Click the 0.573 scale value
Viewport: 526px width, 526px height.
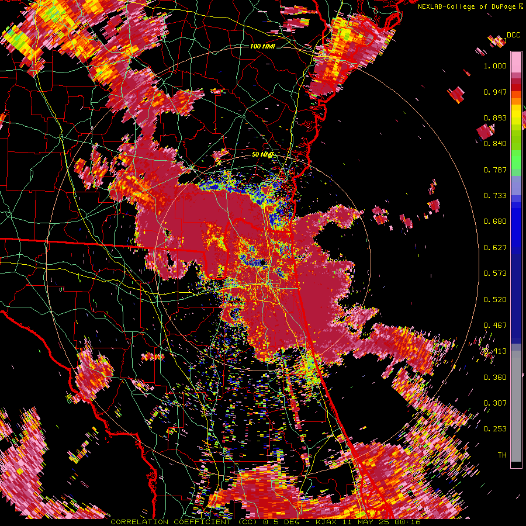coord(495,274)
